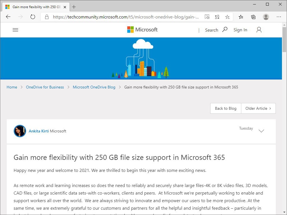Open the hamburger navigation menu

click(15, 30)
